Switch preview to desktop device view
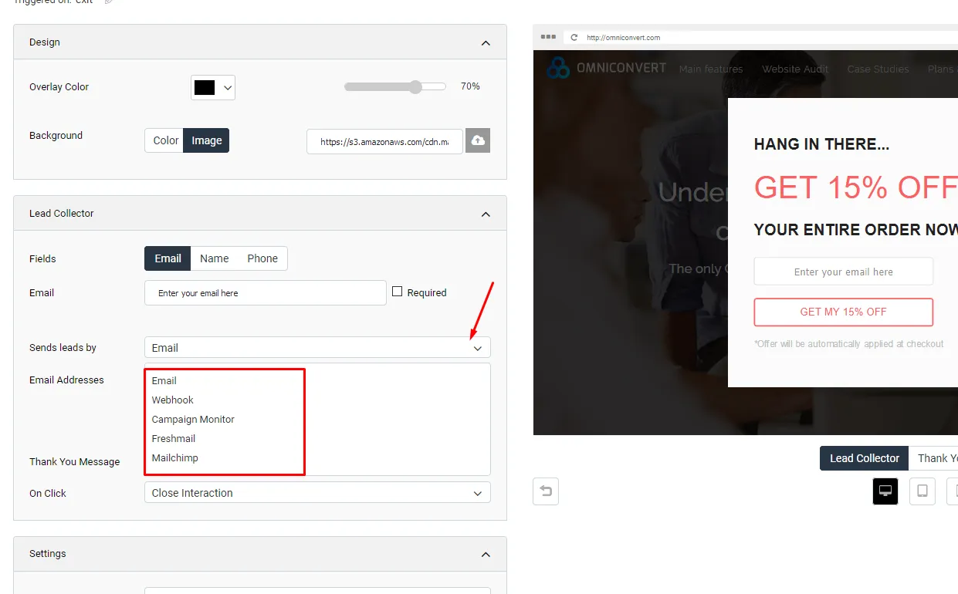Screen dimensions: 958x594 pos(885,491)
